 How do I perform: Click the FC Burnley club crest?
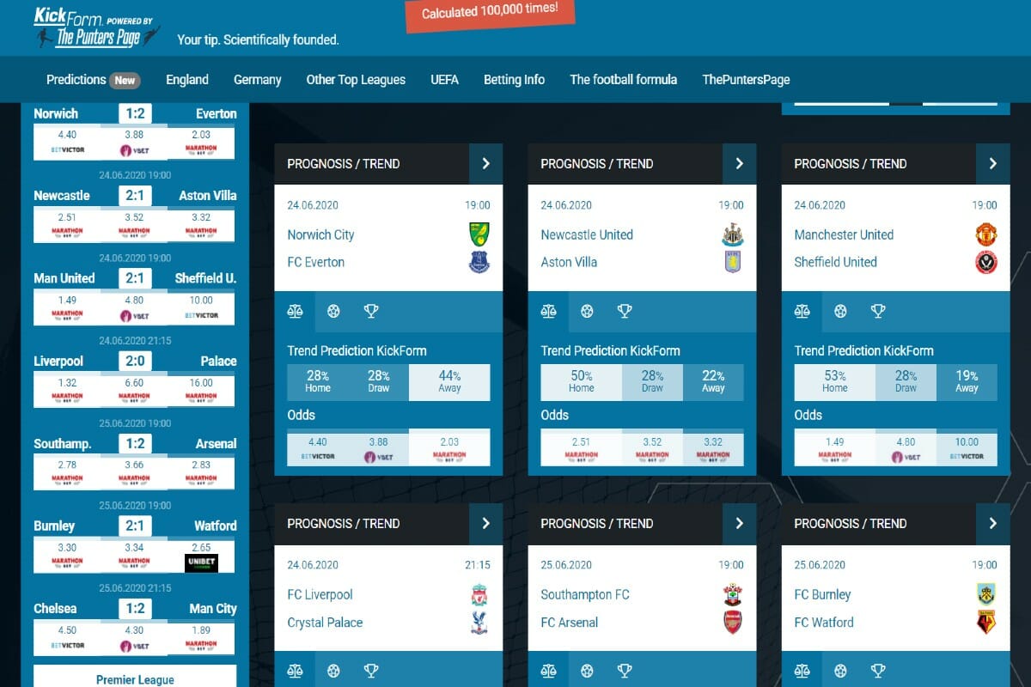click(x=985, y=594)
